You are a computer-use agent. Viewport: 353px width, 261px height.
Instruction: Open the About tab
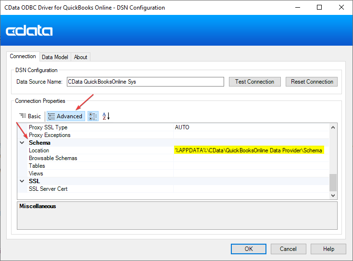(x=81, y=57)
